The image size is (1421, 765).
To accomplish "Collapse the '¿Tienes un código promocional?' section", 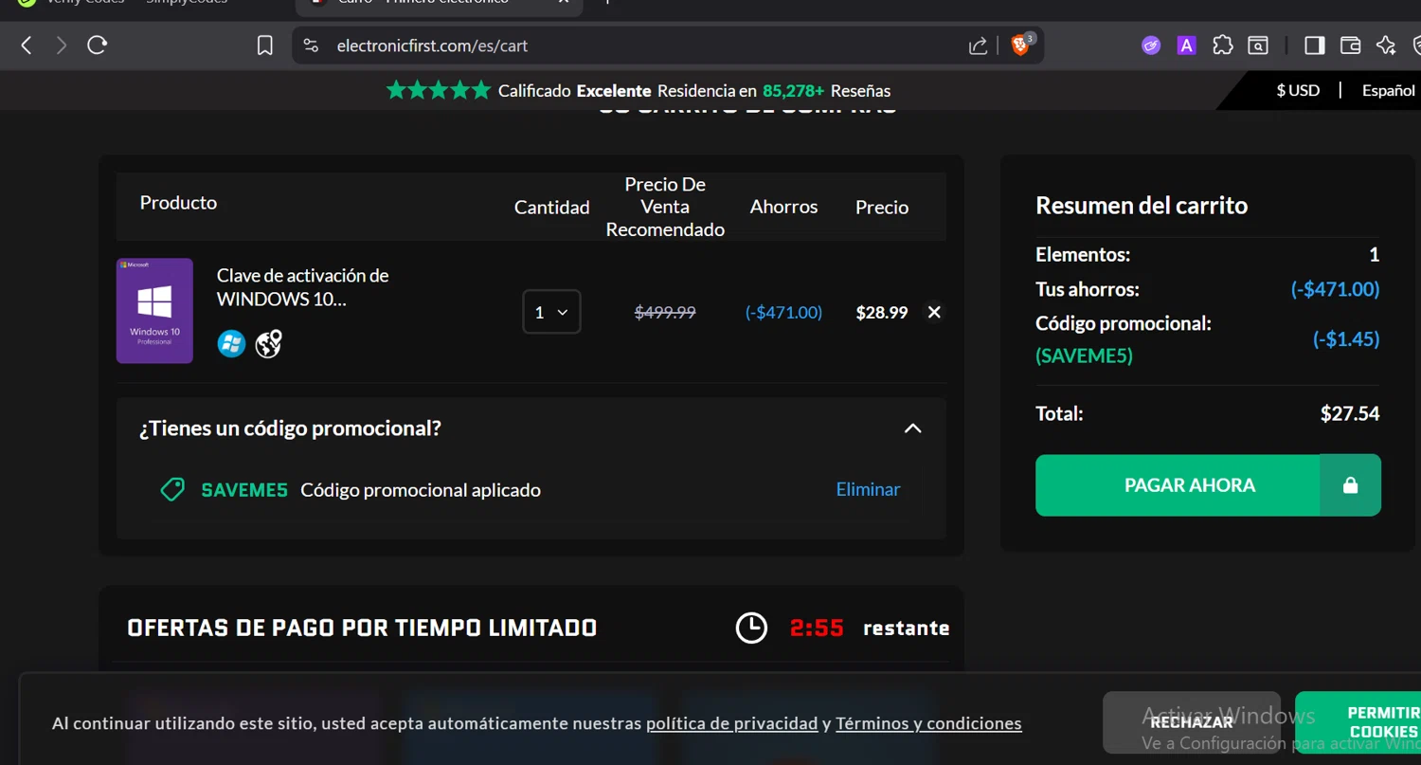I will coord(912,428).
